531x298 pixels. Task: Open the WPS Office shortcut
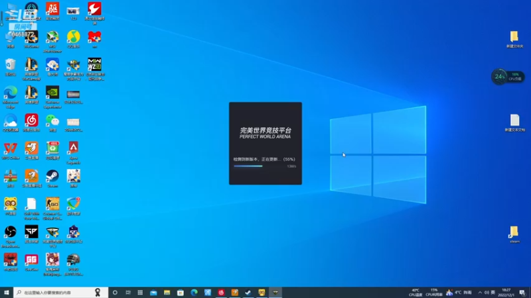coord(11,151)
